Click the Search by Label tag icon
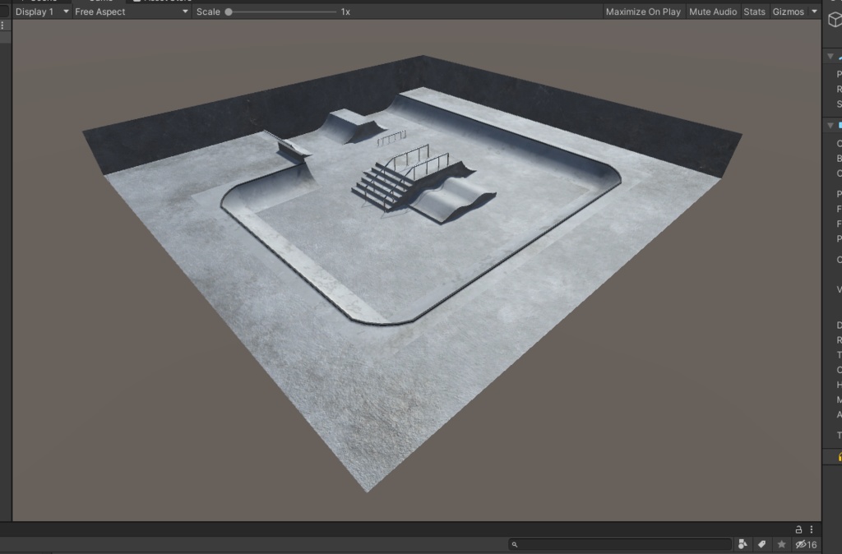 [762, 544]
